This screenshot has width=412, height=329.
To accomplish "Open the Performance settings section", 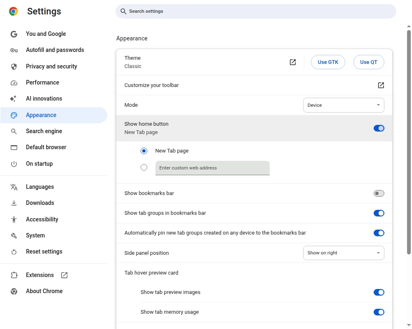I will (x=54, y=83).
